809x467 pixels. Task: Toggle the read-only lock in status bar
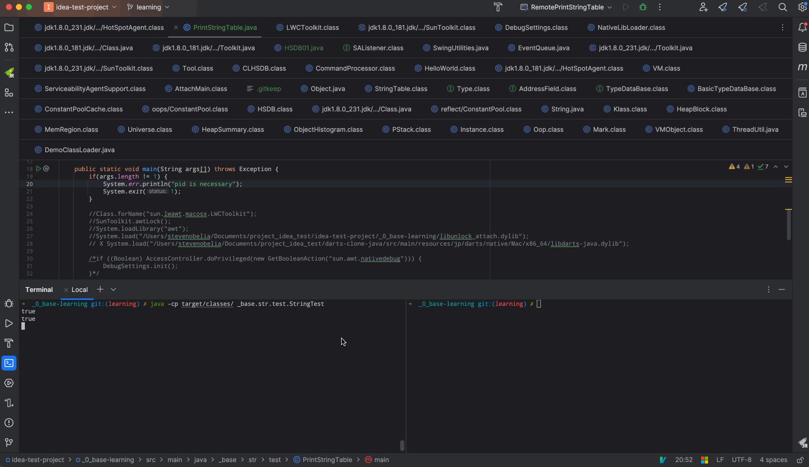[800, 460]
